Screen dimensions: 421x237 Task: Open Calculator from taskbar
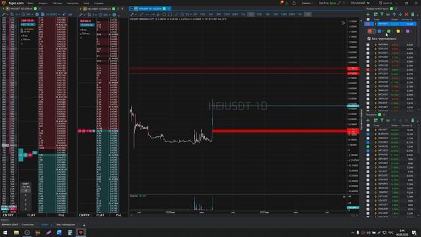pos(70,232)
